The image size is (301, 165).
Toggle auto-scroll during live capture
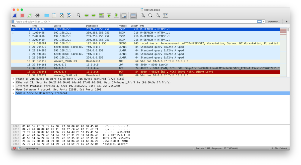(x=124, y=15)
